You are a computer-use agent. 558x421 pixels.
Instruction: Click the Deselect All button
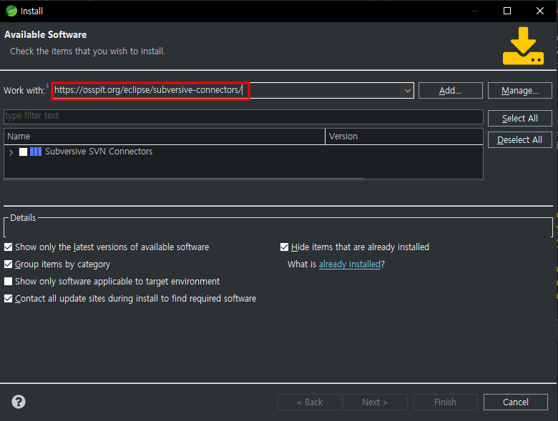click(x=520, y=140)
